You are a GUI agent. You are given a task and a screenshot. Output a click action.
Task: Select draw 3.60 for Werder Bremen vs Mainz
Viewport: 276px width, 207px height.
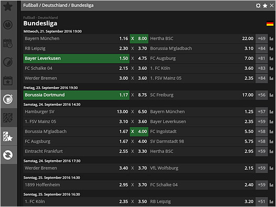pyautogui.click(x=139, y=78)
